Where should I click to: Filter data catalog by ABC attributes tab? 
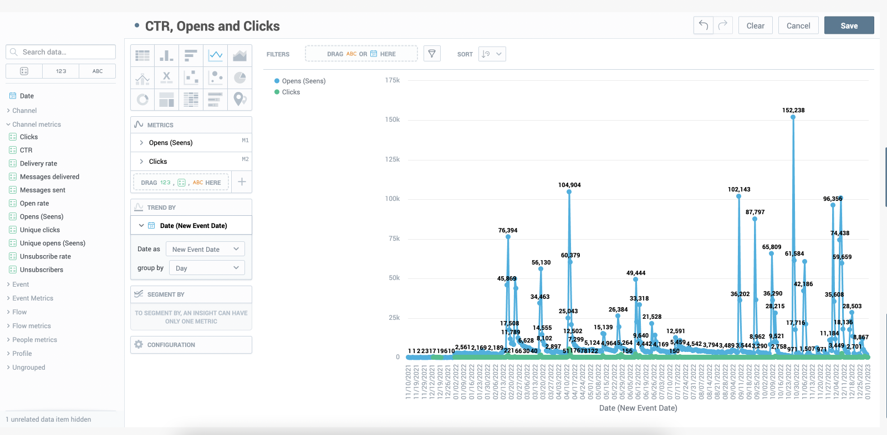(x=98, y=71)
